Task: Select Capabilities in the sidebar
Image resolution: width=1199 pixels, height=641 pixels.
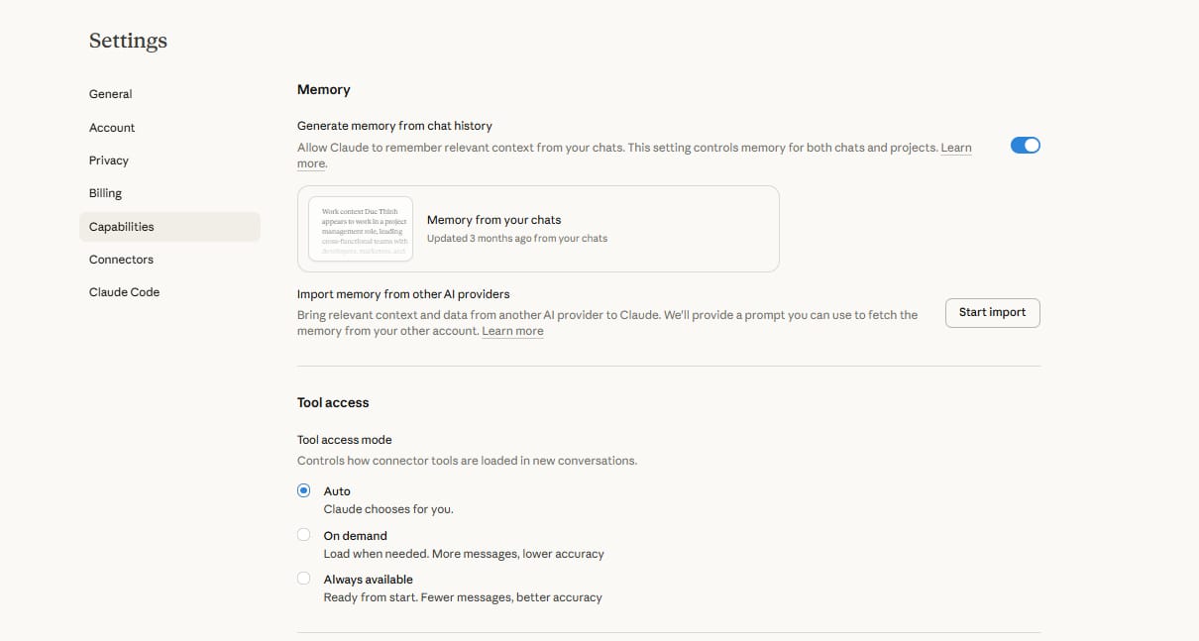Action: (169, 227)
